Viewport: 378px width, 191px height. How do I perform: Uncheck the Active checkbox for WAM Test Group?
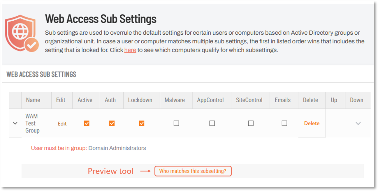point(87,123)
